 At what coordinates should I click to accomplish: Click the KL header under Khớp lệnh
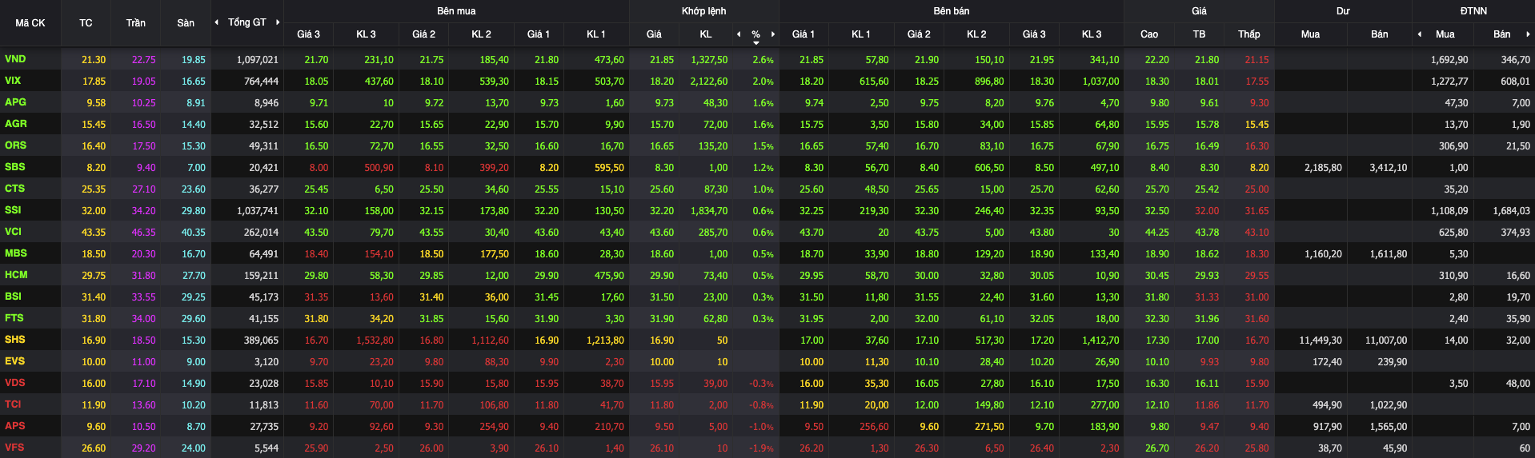point(706,34)
